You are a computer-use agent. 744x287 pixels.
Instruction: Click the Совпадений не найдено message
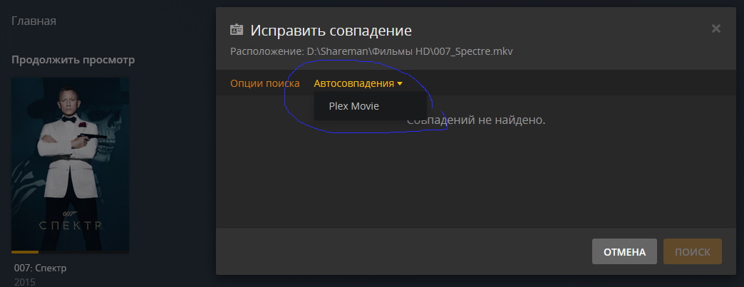[x=476, y=120]
